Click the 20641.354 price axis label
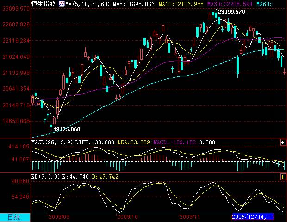The width and height of the screenshot is (287, 222). coord(16,89)
